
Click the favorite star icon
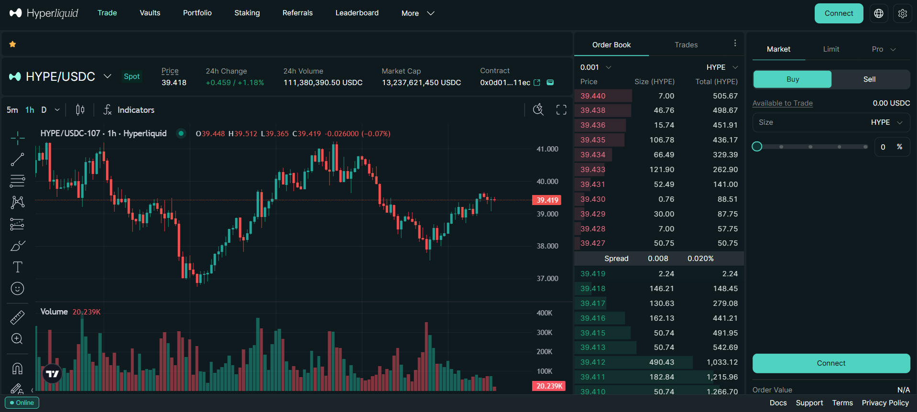[13, 44]
